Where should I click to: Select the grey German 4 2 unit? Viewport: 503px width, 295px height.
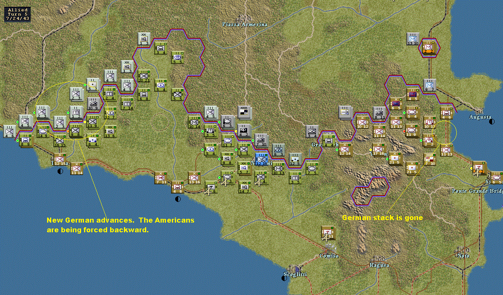coord(244,131)
